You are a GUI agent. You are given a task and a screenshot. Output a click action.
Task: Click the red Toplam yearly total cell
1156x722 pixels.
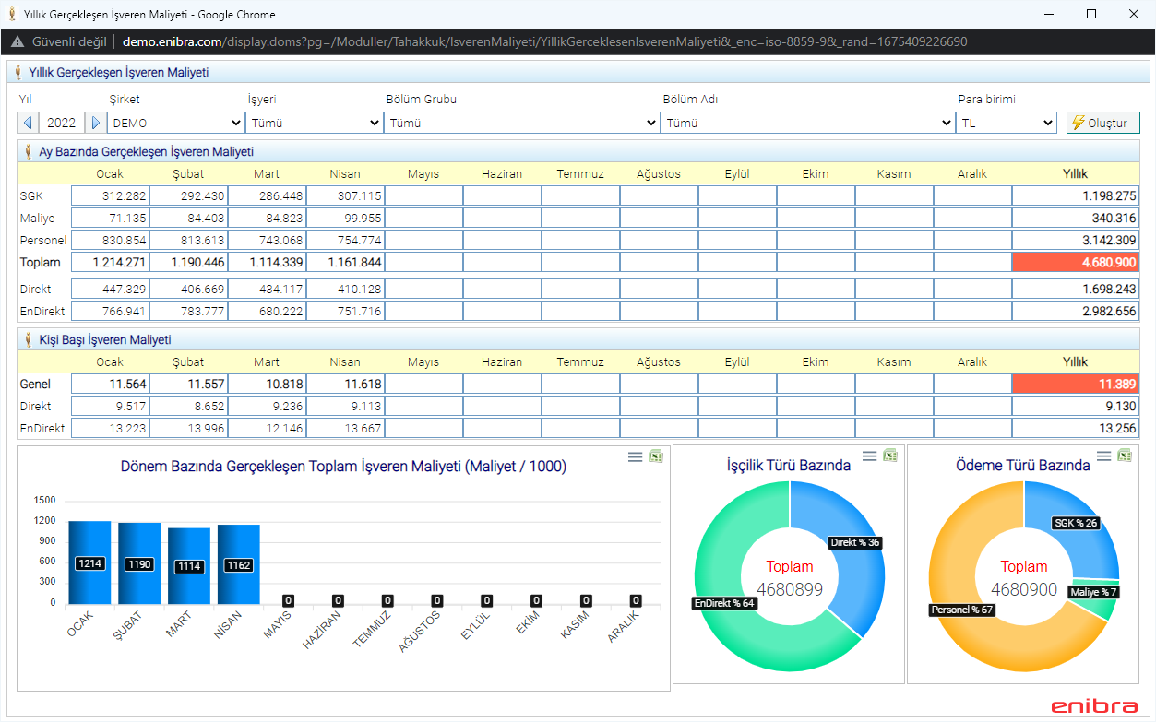(1075, 262)
